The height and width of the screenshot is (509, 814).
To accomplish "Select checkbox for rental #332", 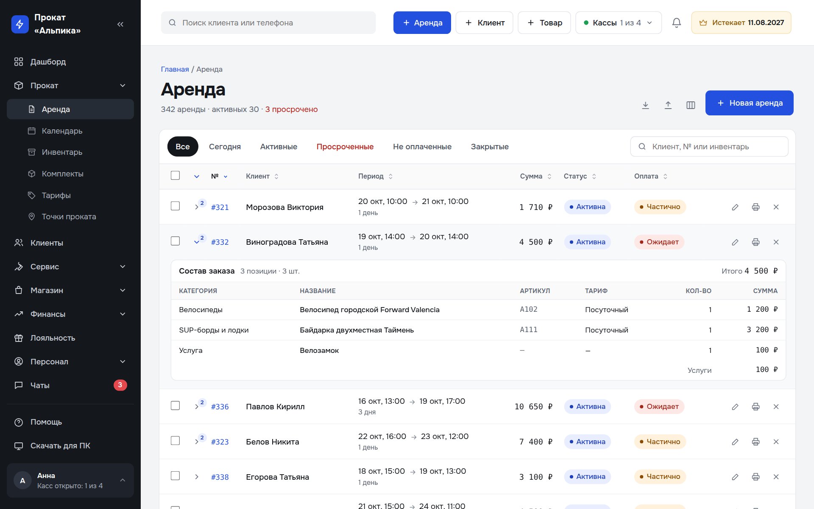I will 175,241.
